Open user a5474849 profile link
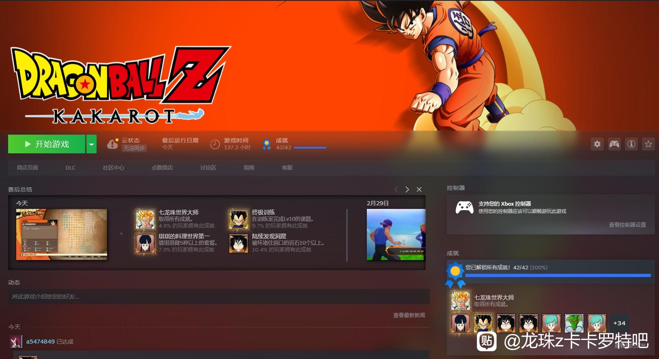Image resolution: width=659 pixels, height=359 pixels. coord(41,342)
